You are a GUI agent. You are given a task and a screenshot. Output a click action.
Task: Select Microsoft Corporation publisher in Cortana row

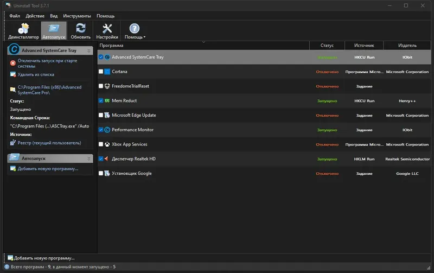coord(407,72)
